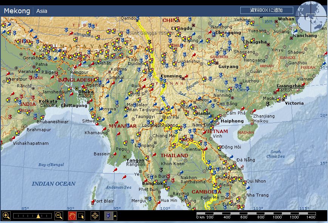Viewport: 328px width, 223px height.
Task: Click the Guangzhou city label
Action: 290,86
